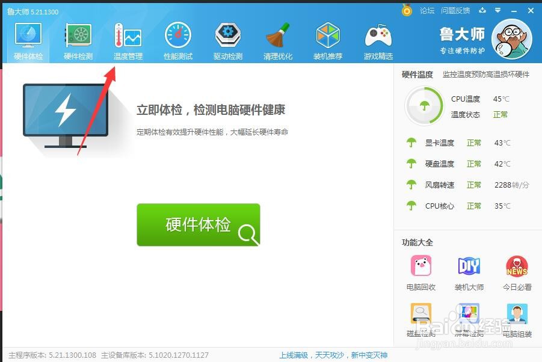Click the 上线满级，天天攻沙 promo link

333,355
